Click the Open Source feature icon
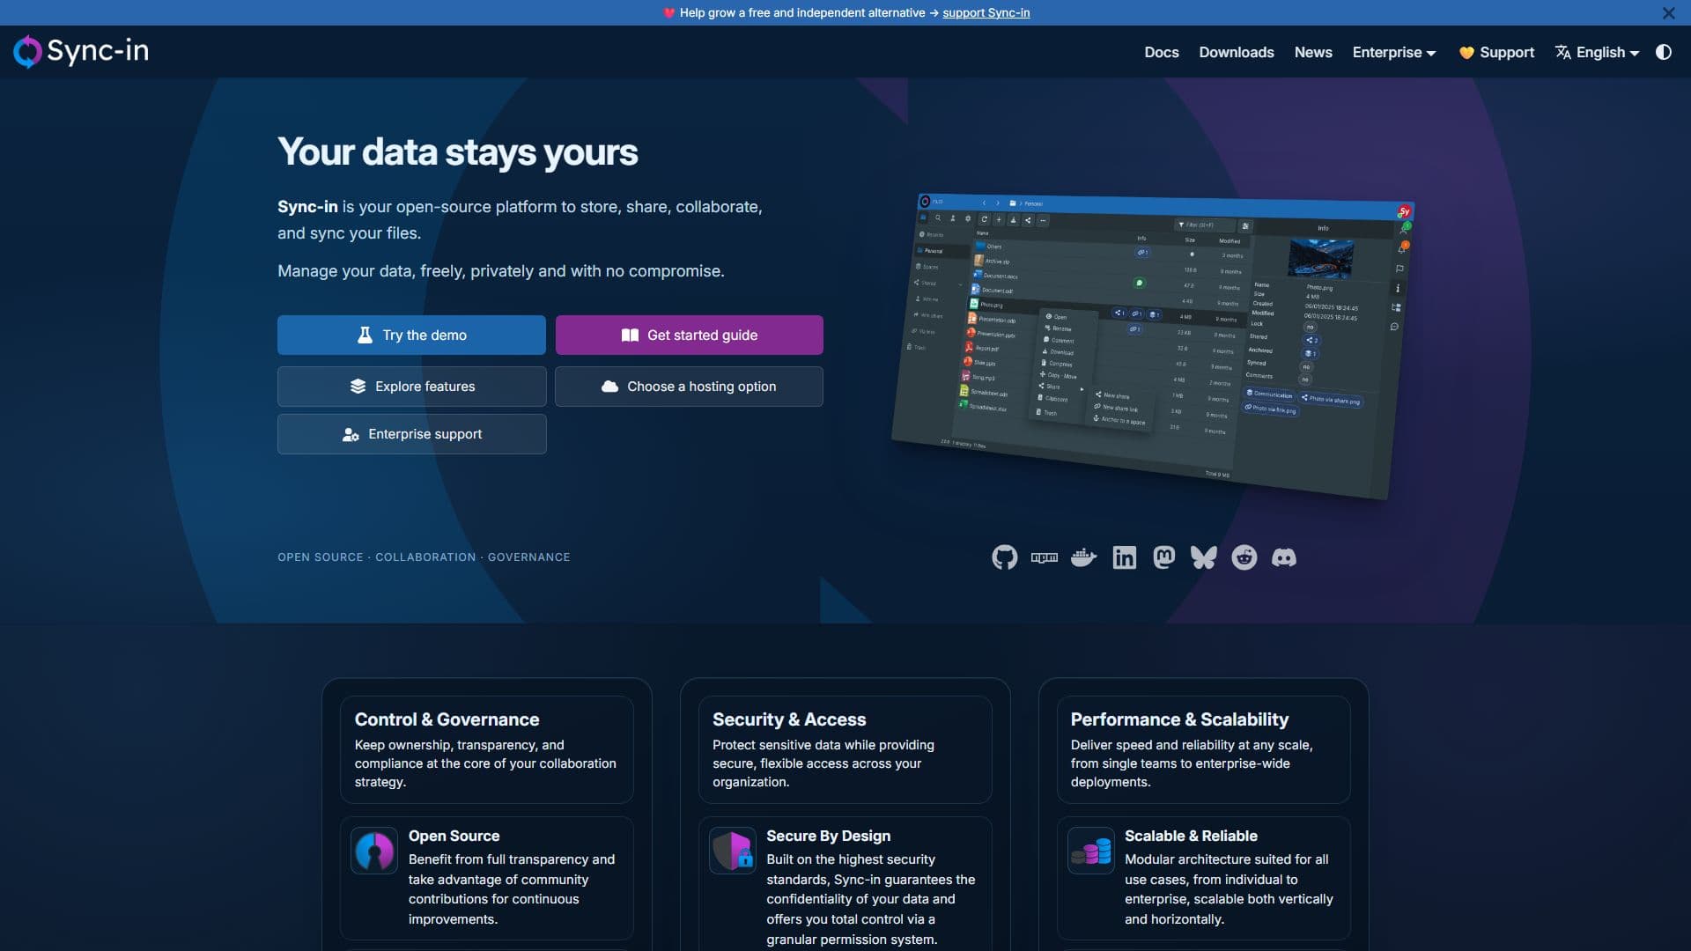1691x951 pixels. point(374,851)
